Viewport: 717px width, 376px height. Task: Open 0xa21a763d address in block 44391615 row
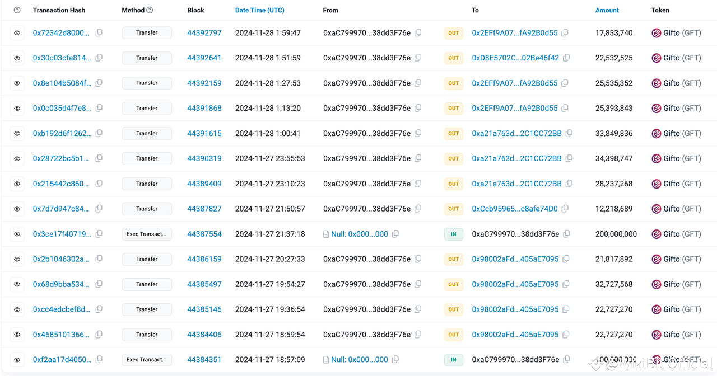click(516, 134)
